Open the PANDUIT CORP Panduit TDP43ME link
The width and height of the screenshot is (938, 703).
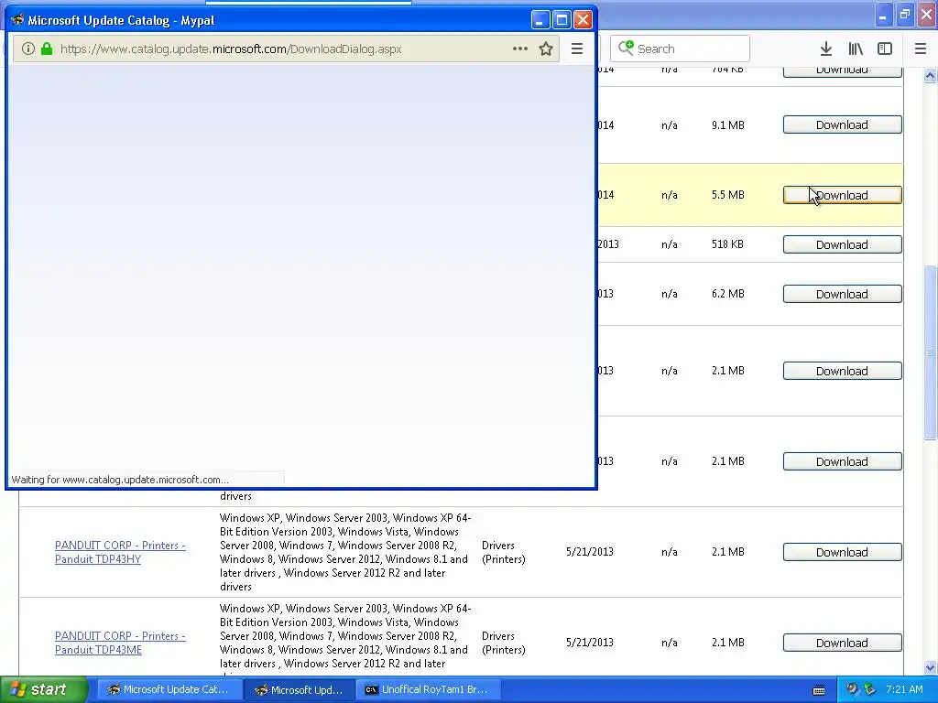coord(120,643)
